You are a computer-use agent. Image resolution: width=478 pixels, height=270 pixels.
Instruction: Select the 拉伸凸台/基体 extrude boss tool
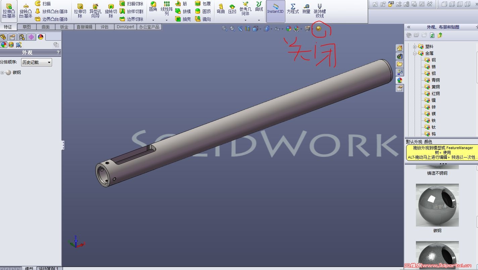[x=9, y=11]
